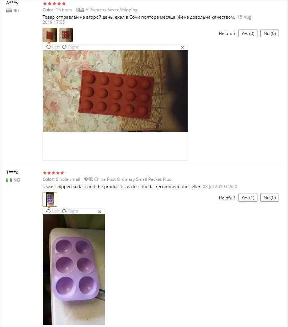Click the enlarged purple six-hole mold image
The width and height of the screenshot is (288, 327).
tap(74, 269)
